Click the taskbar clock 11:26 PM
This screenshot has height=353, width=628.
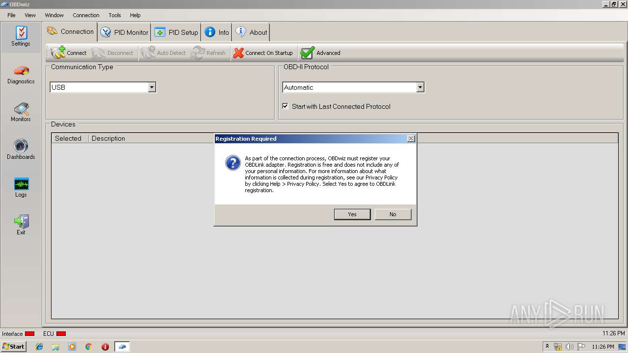(602, 347)
